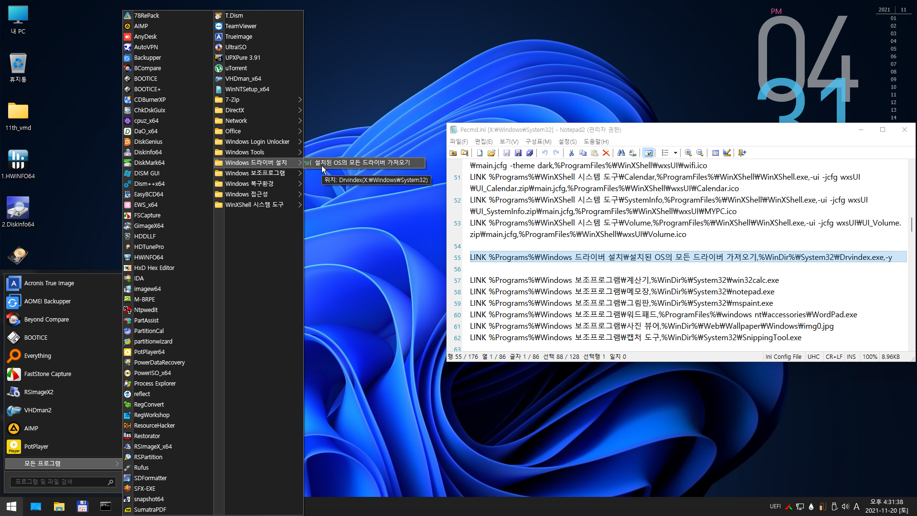Click the binoculars Find icon in Notepad2
Viewport: 917px width, 516px height.
click(621, 153)
